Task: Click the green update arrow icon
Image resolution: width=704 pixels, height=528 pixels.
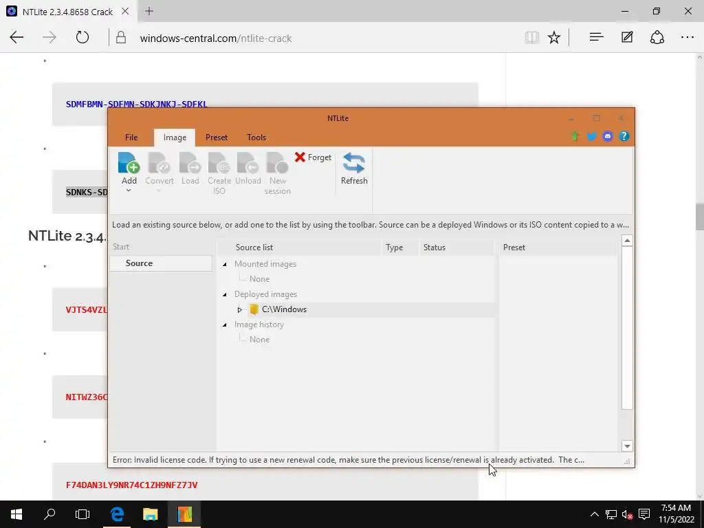Action: coord(575,137)
